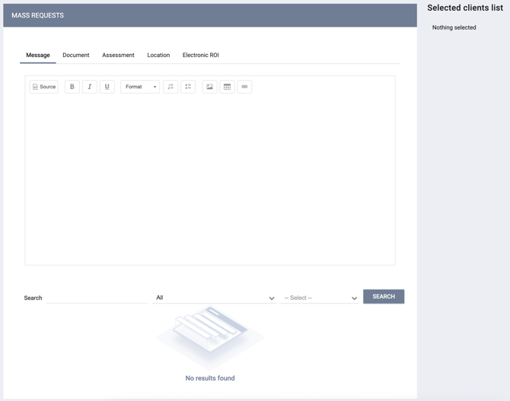Open the Format dropdown in editor

click(140, 87)
